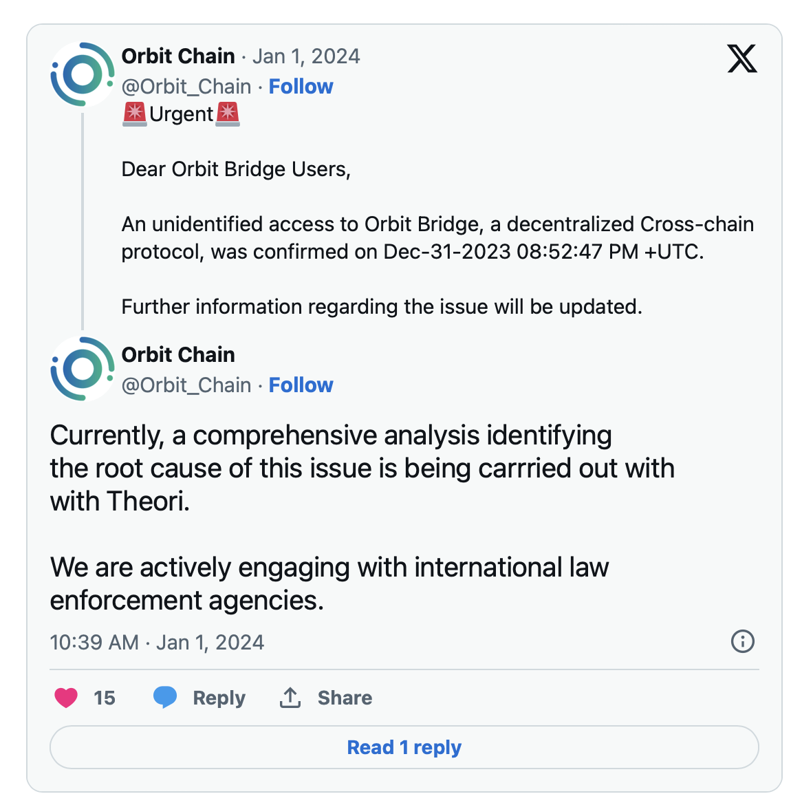Click the share upload arrow icon
This screenshot has width=802, height=805.
[290, 698]
